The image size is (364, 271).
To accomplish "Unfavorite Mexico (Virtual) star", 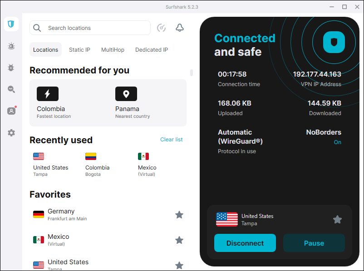I will point(179,240).
